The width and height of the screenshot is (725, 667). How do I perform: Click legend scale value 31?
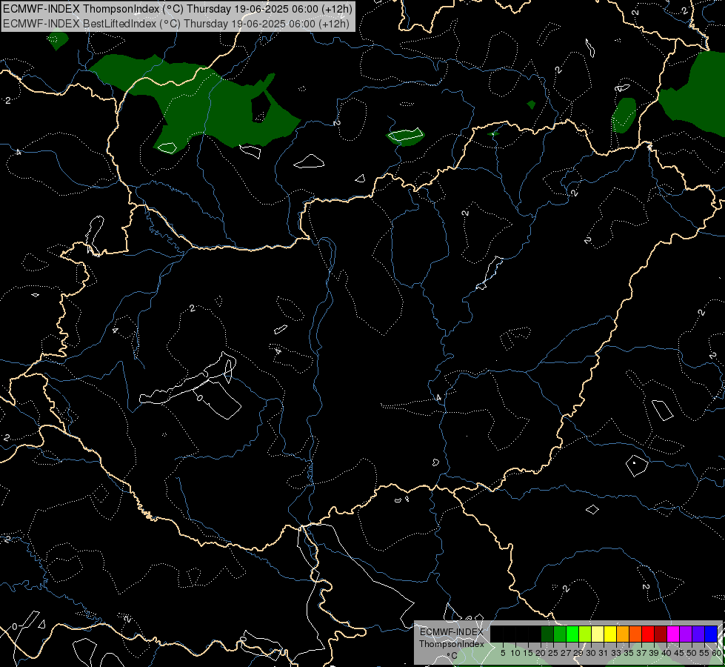click(x=604, y=653)
